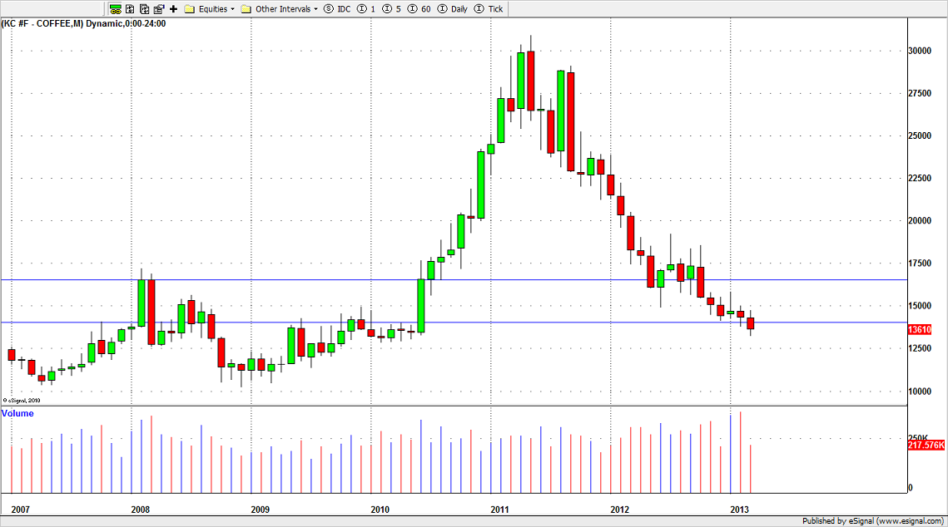Click the 17500 price axis label
This screenshot has height=527, width=948.
coord(920,263)
